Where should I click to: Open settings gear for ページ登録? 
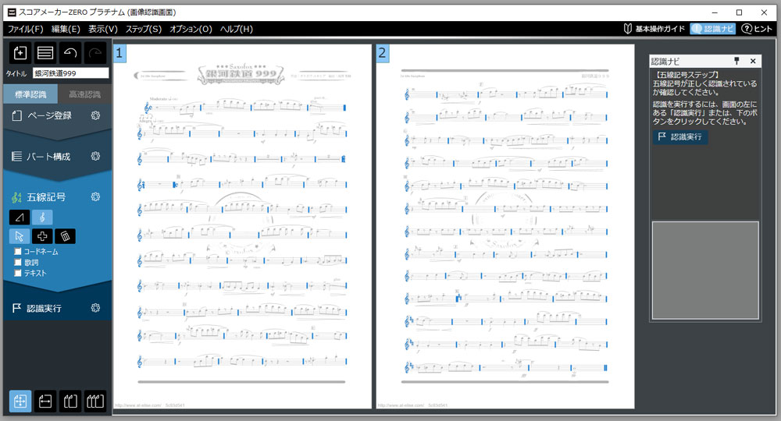[95, 115]
